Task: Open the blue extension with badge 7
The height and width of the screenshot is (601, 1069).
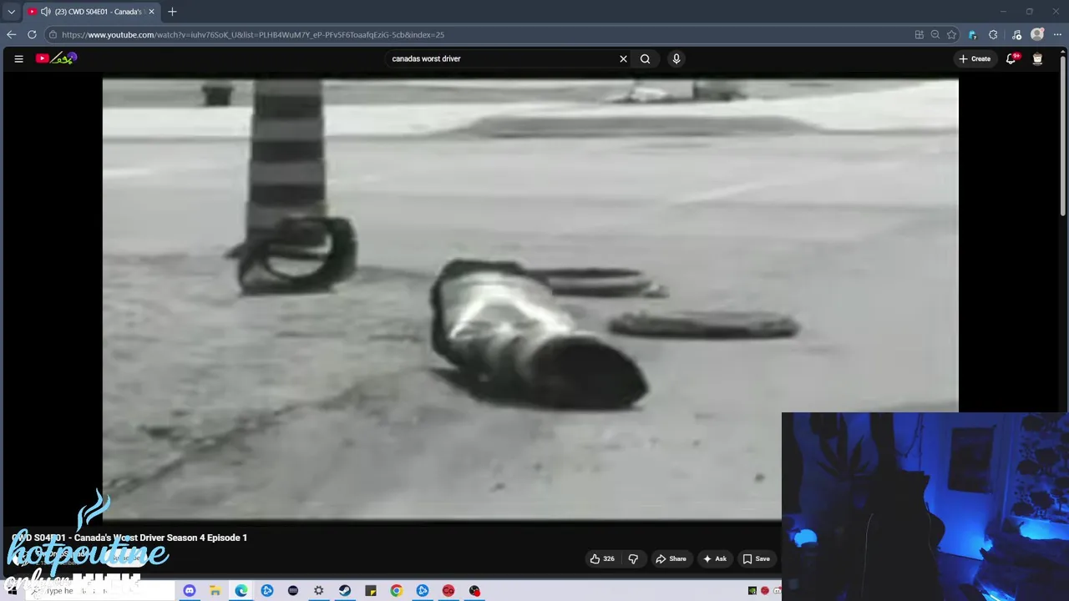Action: point(972,34)
